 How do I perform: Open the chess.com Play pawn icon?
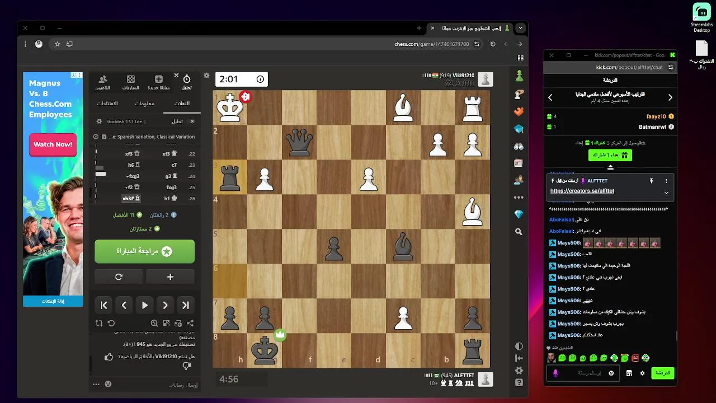tap(519, 76)
